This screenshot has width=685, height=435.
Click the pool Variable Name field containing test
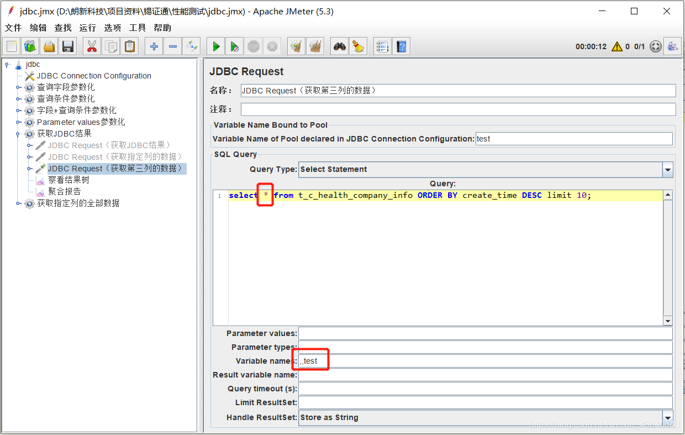click(x=574, y=139)
